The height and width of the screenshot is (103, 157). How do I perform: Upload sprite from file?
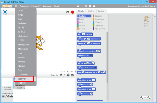(68, 75)
